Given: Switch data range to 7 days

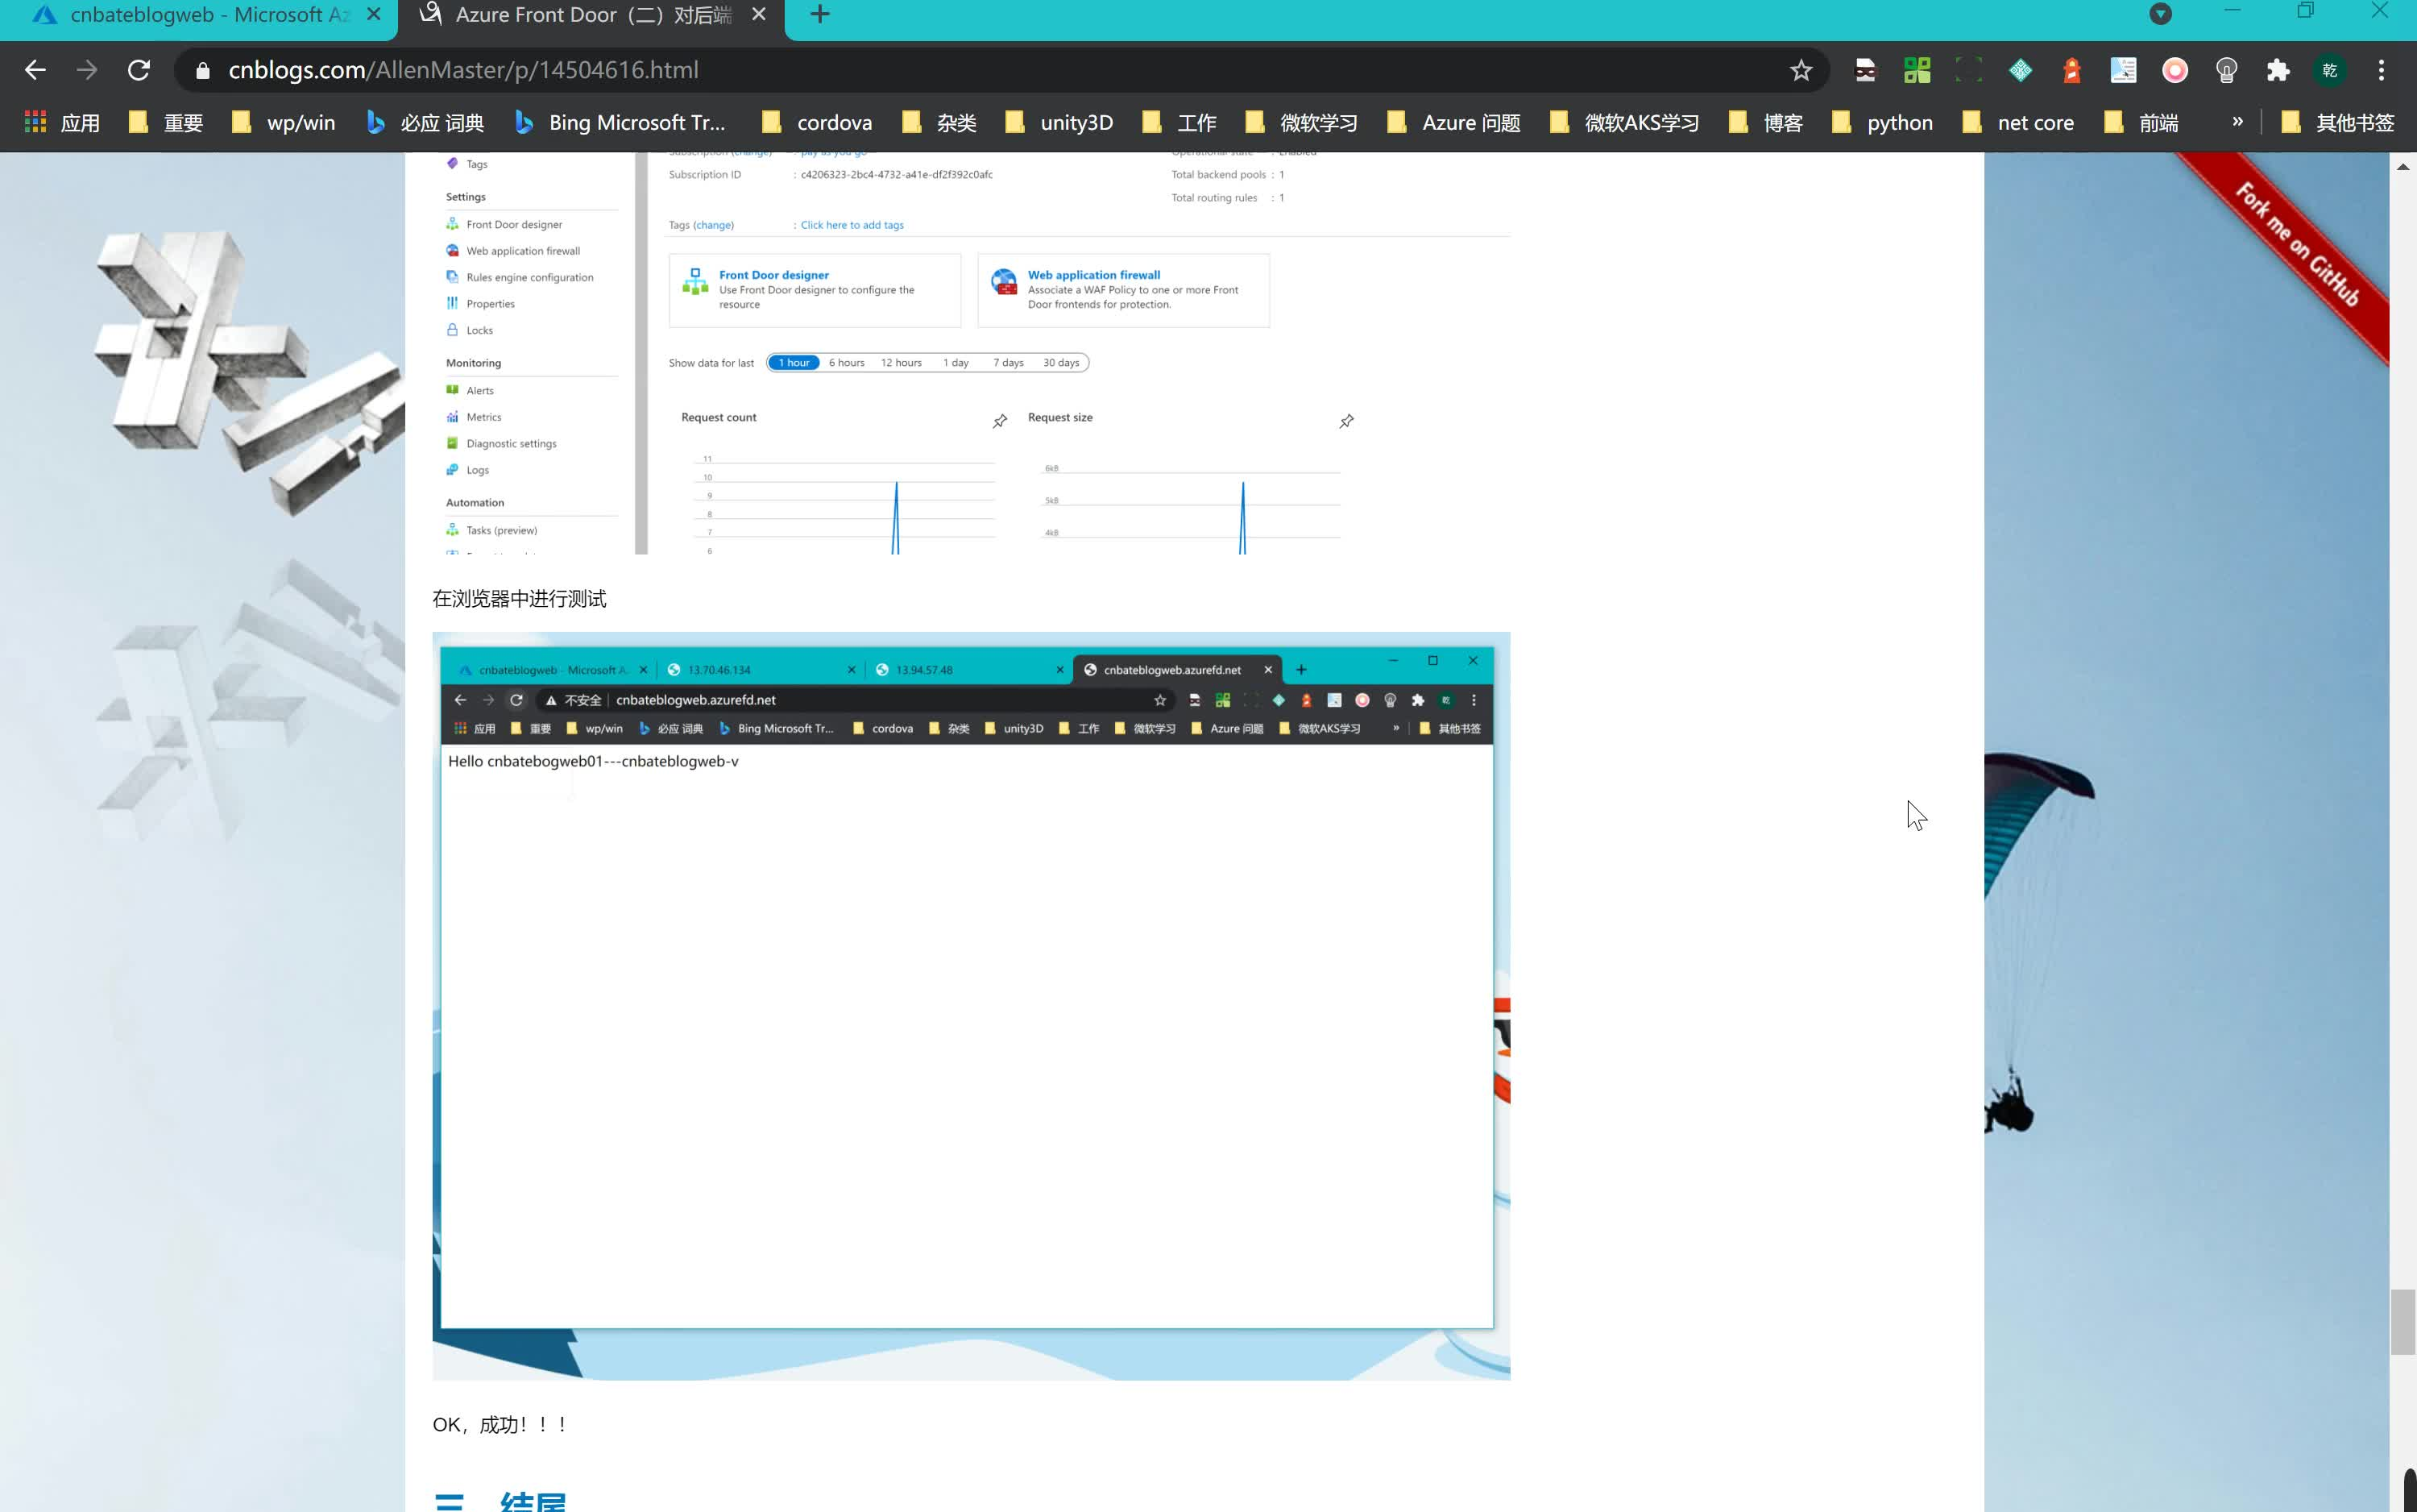Looking at the screenshot, I should [1008, 362].
